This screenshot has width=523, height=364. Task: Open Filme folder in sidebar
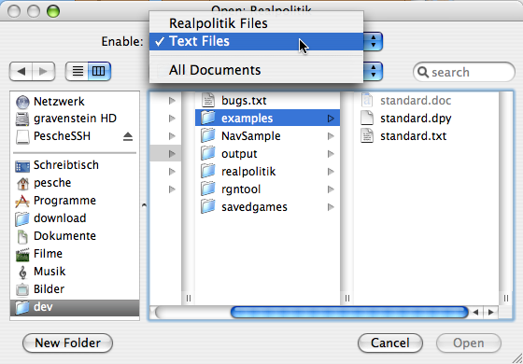point(74,254)
